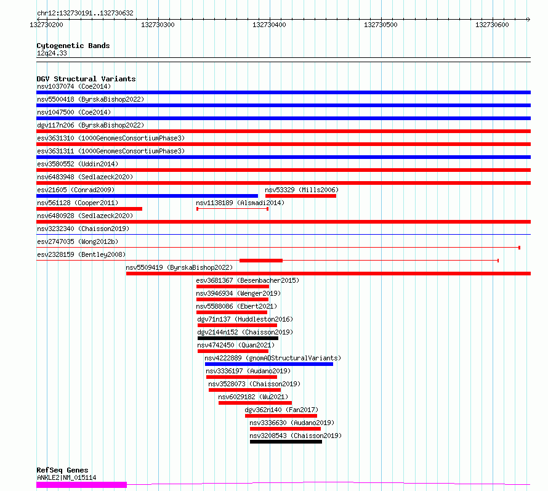Click the DGV Structural Variants track title
The width and height of the screenshot is (548, 491).
coord(86,79)
